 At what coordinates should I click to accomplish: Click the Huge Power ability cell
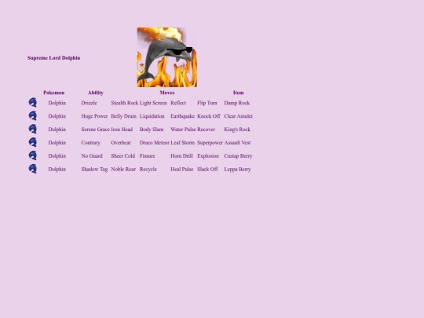click(x=94, y=116)
